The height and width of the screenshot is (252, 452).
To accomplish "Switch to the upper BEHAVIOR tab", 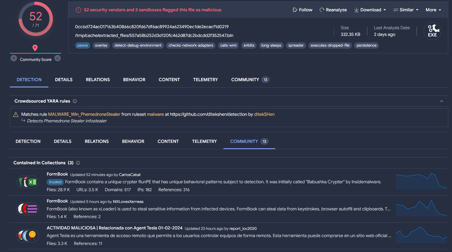I will click(x=134, y=80).
